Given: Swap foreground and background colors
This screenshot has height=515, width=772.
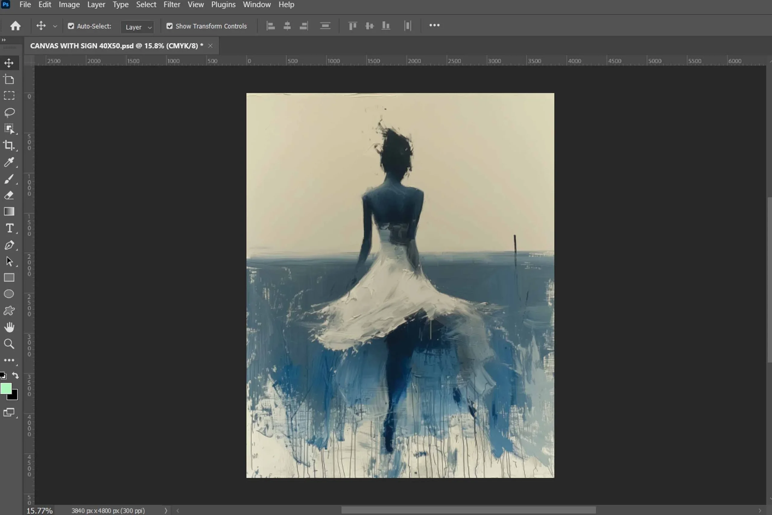Looking at the screenshot, I should 15,375.
